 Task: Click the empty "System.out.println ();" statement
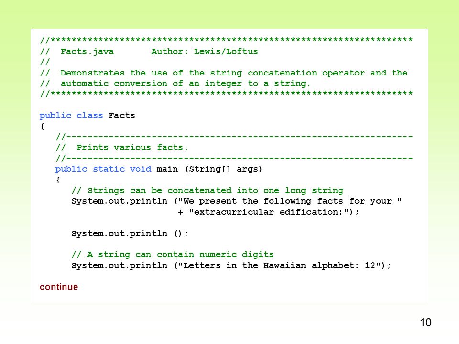(130, 234)
